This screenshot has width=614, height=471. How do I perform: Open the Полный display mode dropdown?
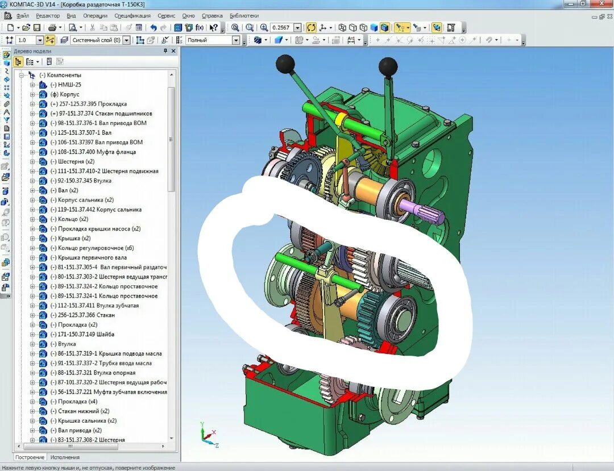click(236, 40)
